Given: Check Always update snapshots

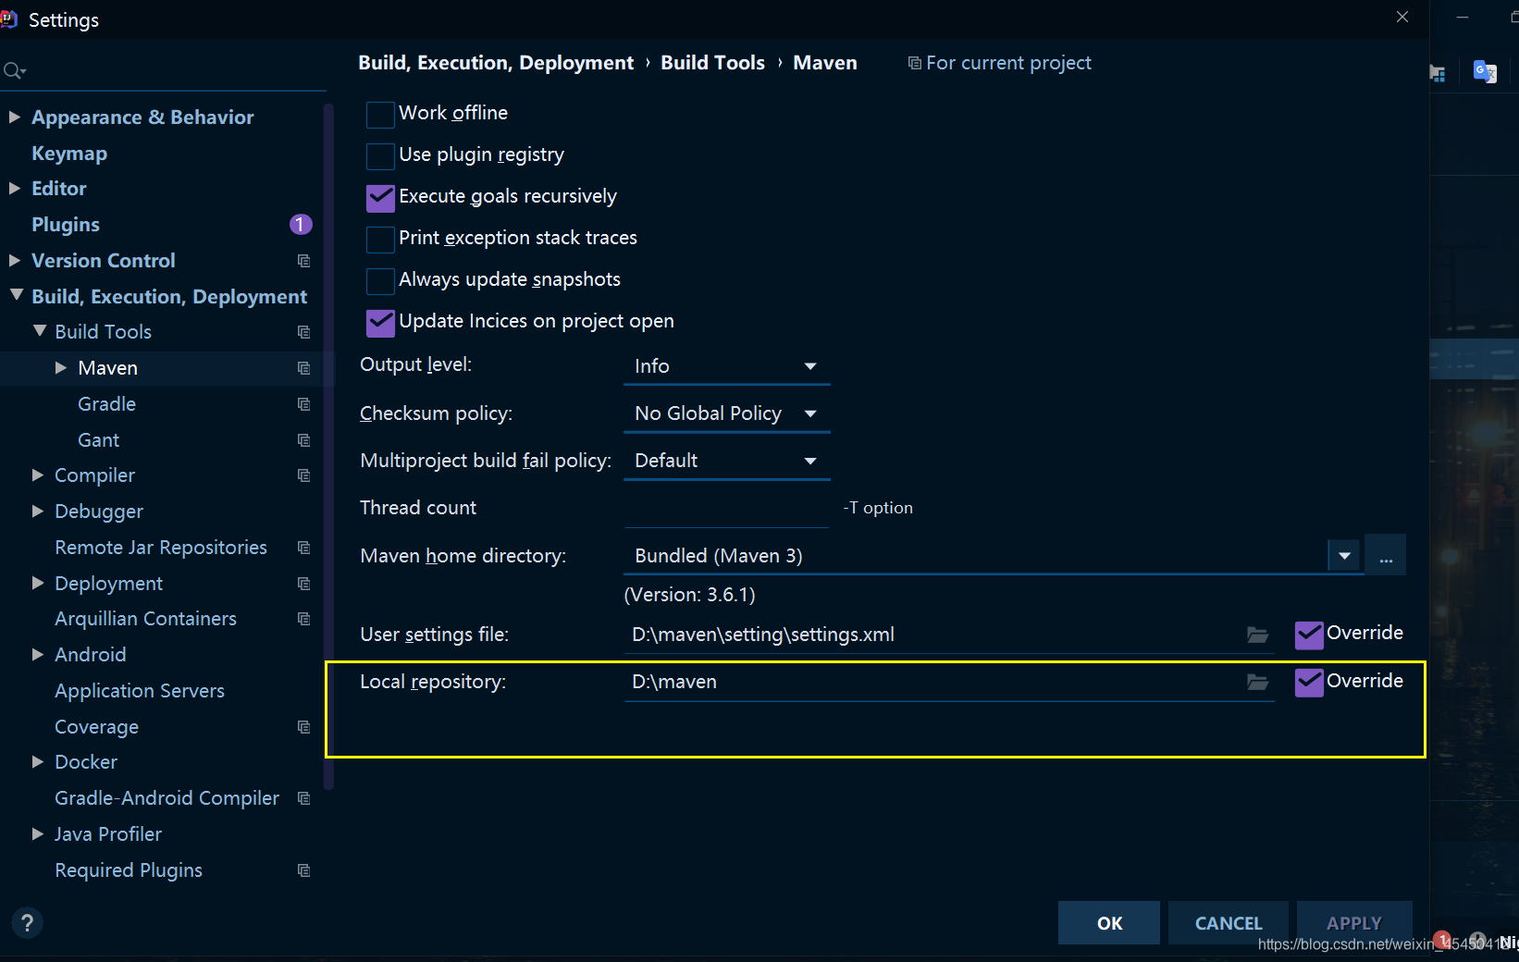Looking at the screenshot, I should tap(380, 280).
